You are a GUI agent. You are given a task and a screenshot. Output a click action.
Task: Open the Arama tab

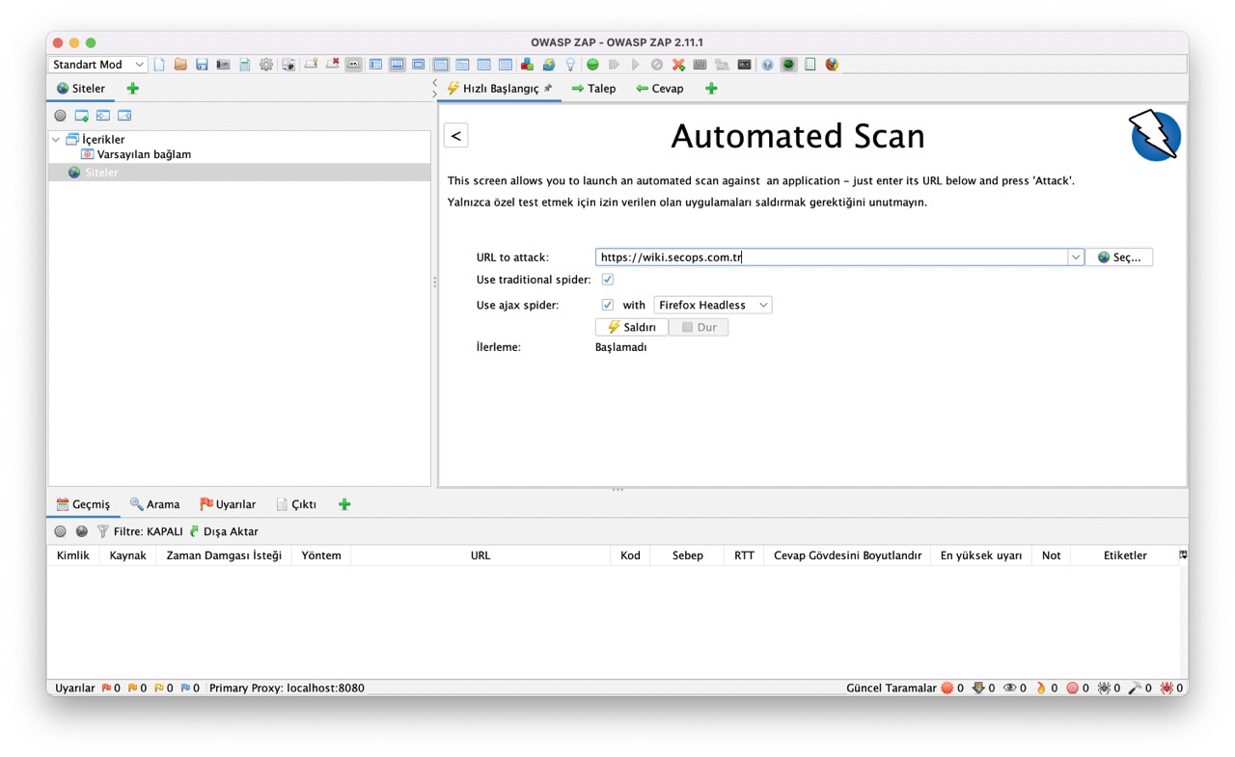coord(155,504)
